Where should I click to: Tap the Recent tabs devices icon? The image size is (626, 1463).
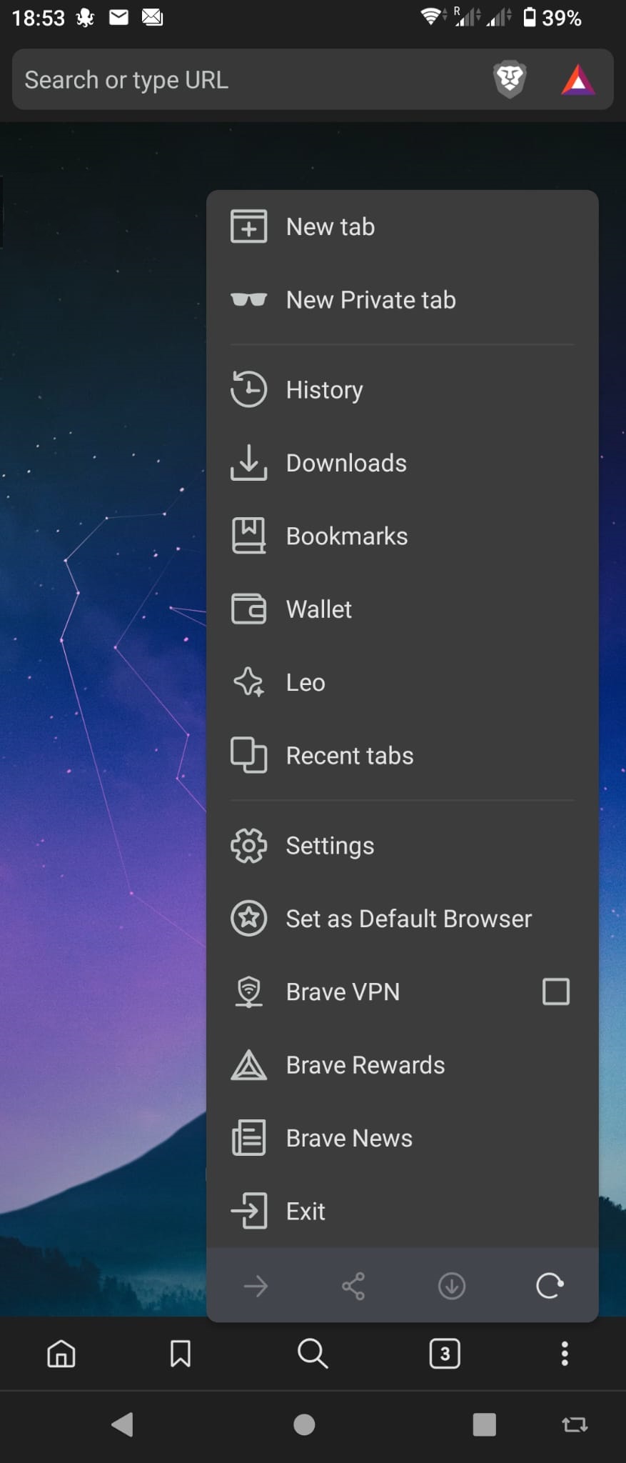coord(248,755)
